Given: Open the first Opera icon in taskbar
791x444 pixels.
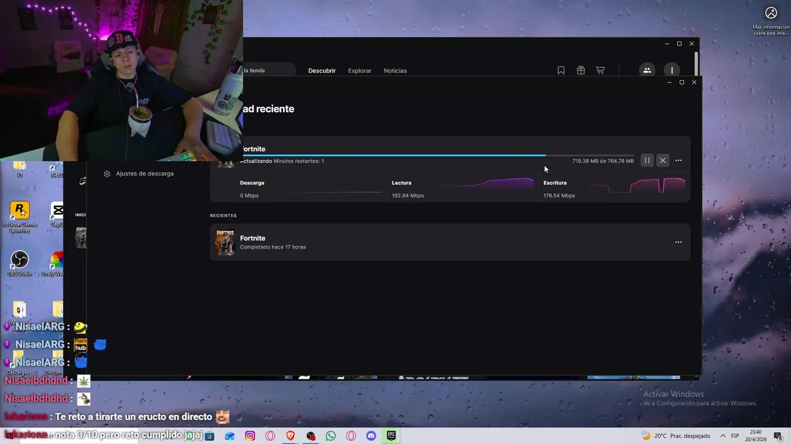Looking at the screenshot, I should (270, 436).
